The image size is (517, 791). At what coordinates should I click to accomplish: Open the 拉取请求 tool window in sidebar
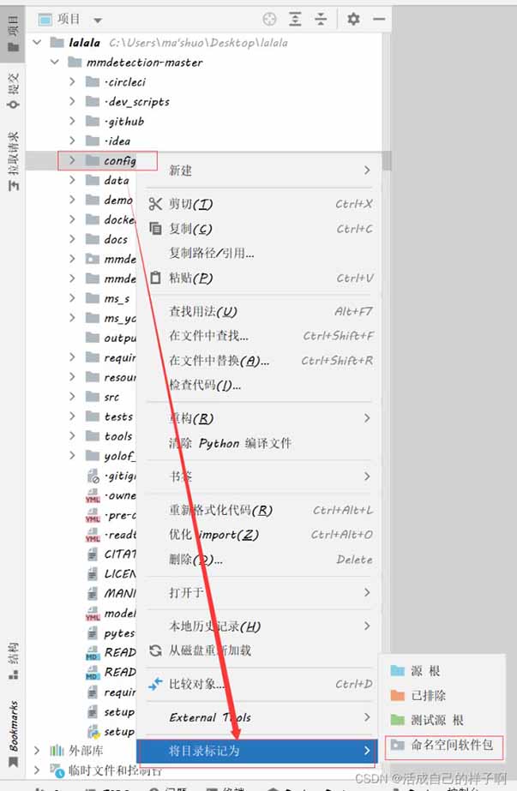13,161
